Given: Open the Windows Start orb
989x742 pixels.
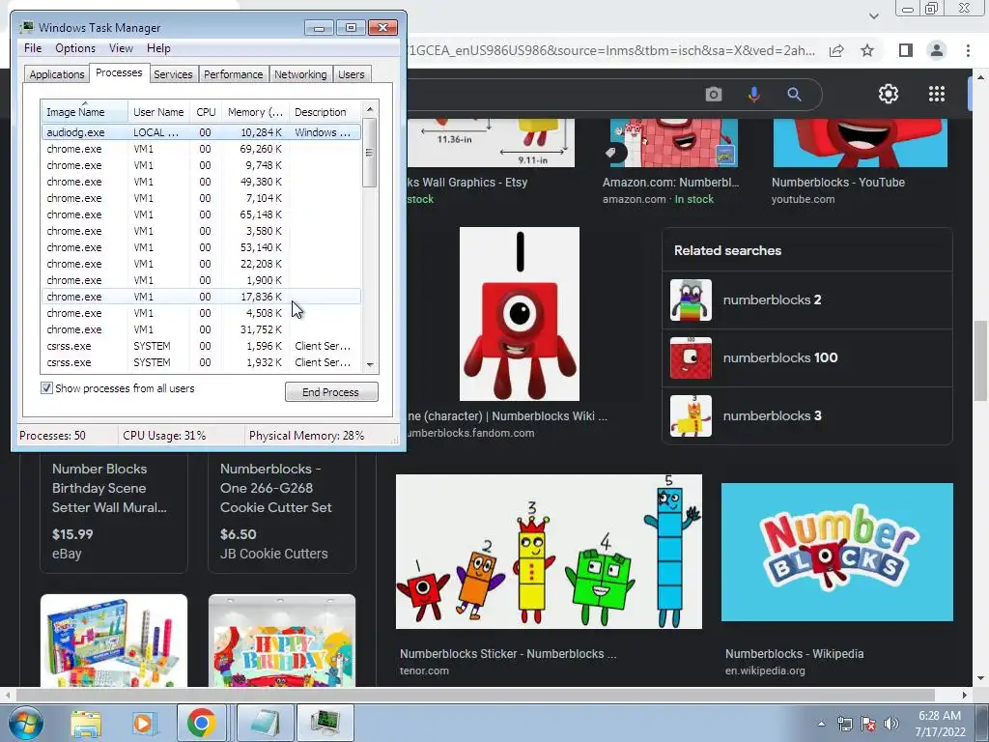Looking at the screenshot, I should tap(26, 723).
